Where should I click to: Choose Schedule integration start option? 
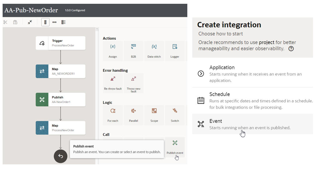(x=252, y=101)
